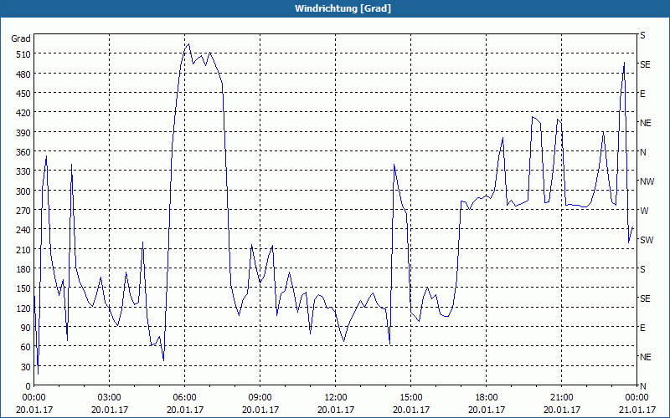Click the SE compass label at the 480 gridline
The image size is (670, 418).
(x=645, y=64)
